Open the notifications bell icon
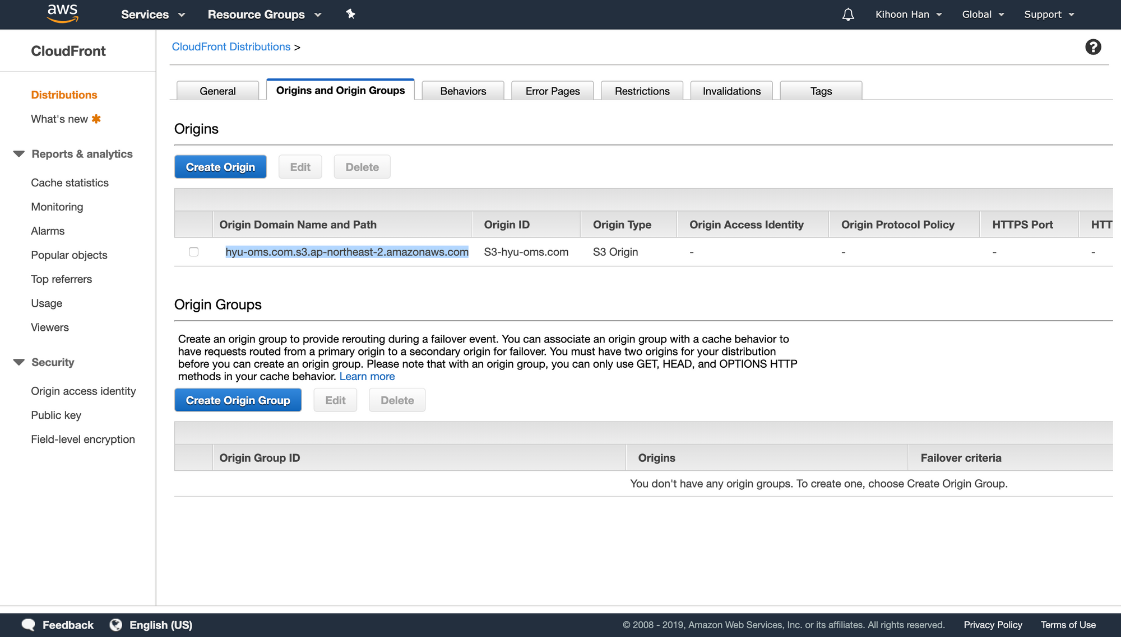This screenshot has height=637, width=1121. click(x=848, y=15)
